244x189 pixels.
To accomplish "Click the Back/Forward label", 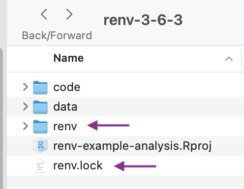I will [x=57, y=36].
